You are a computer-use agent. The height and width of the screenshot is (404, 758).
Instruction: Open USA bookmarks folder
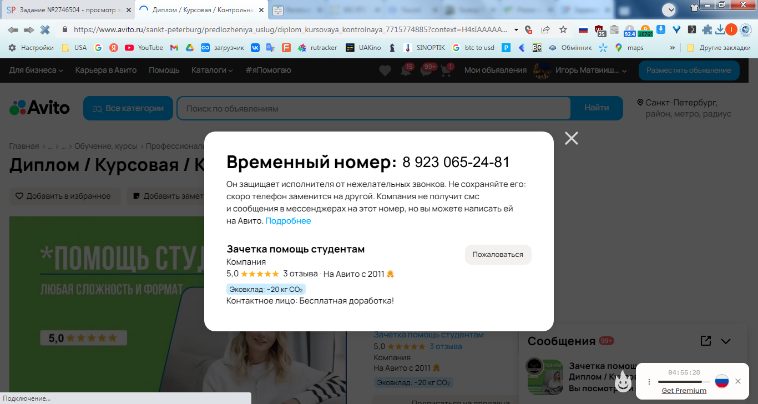coord(74,48)
